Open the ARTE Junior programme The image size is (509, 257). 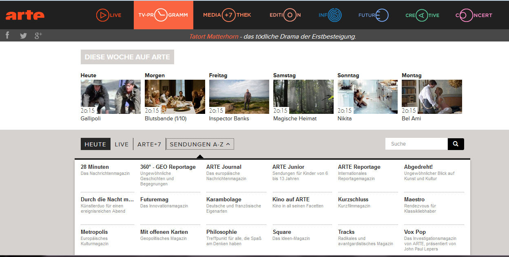click(x=288, y=167)
